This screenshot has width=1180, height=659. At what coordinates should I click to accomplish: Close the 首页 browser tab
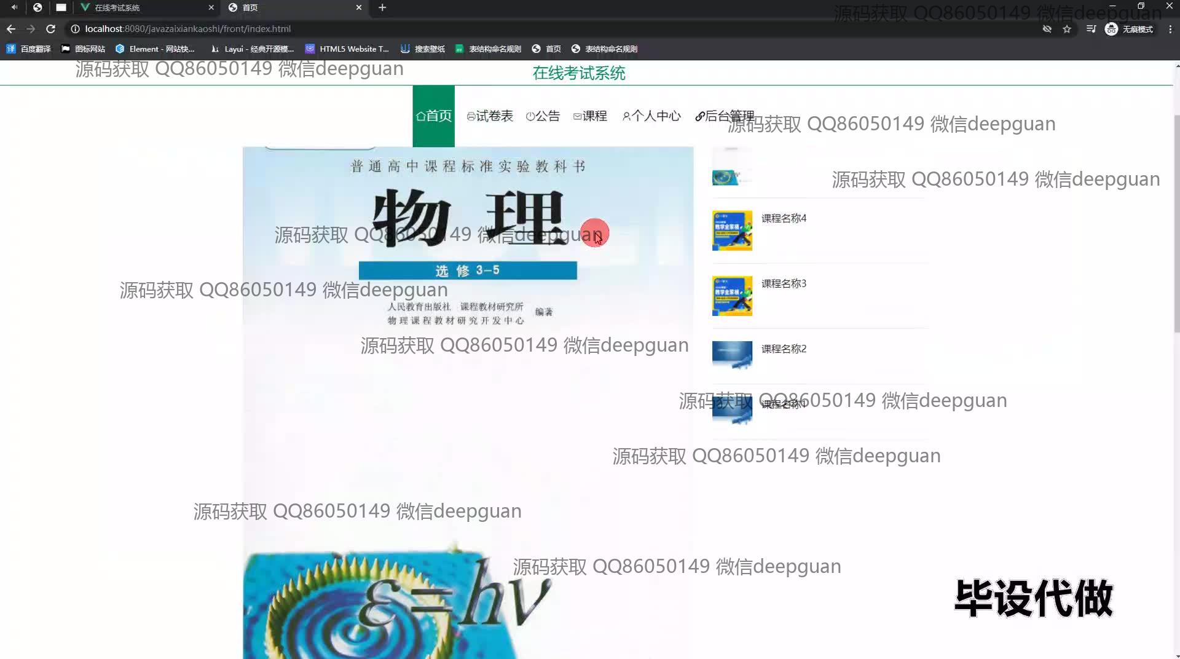click(359, 7)
